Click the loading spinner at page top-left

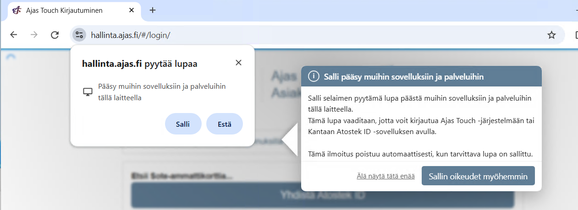point(11,56)
